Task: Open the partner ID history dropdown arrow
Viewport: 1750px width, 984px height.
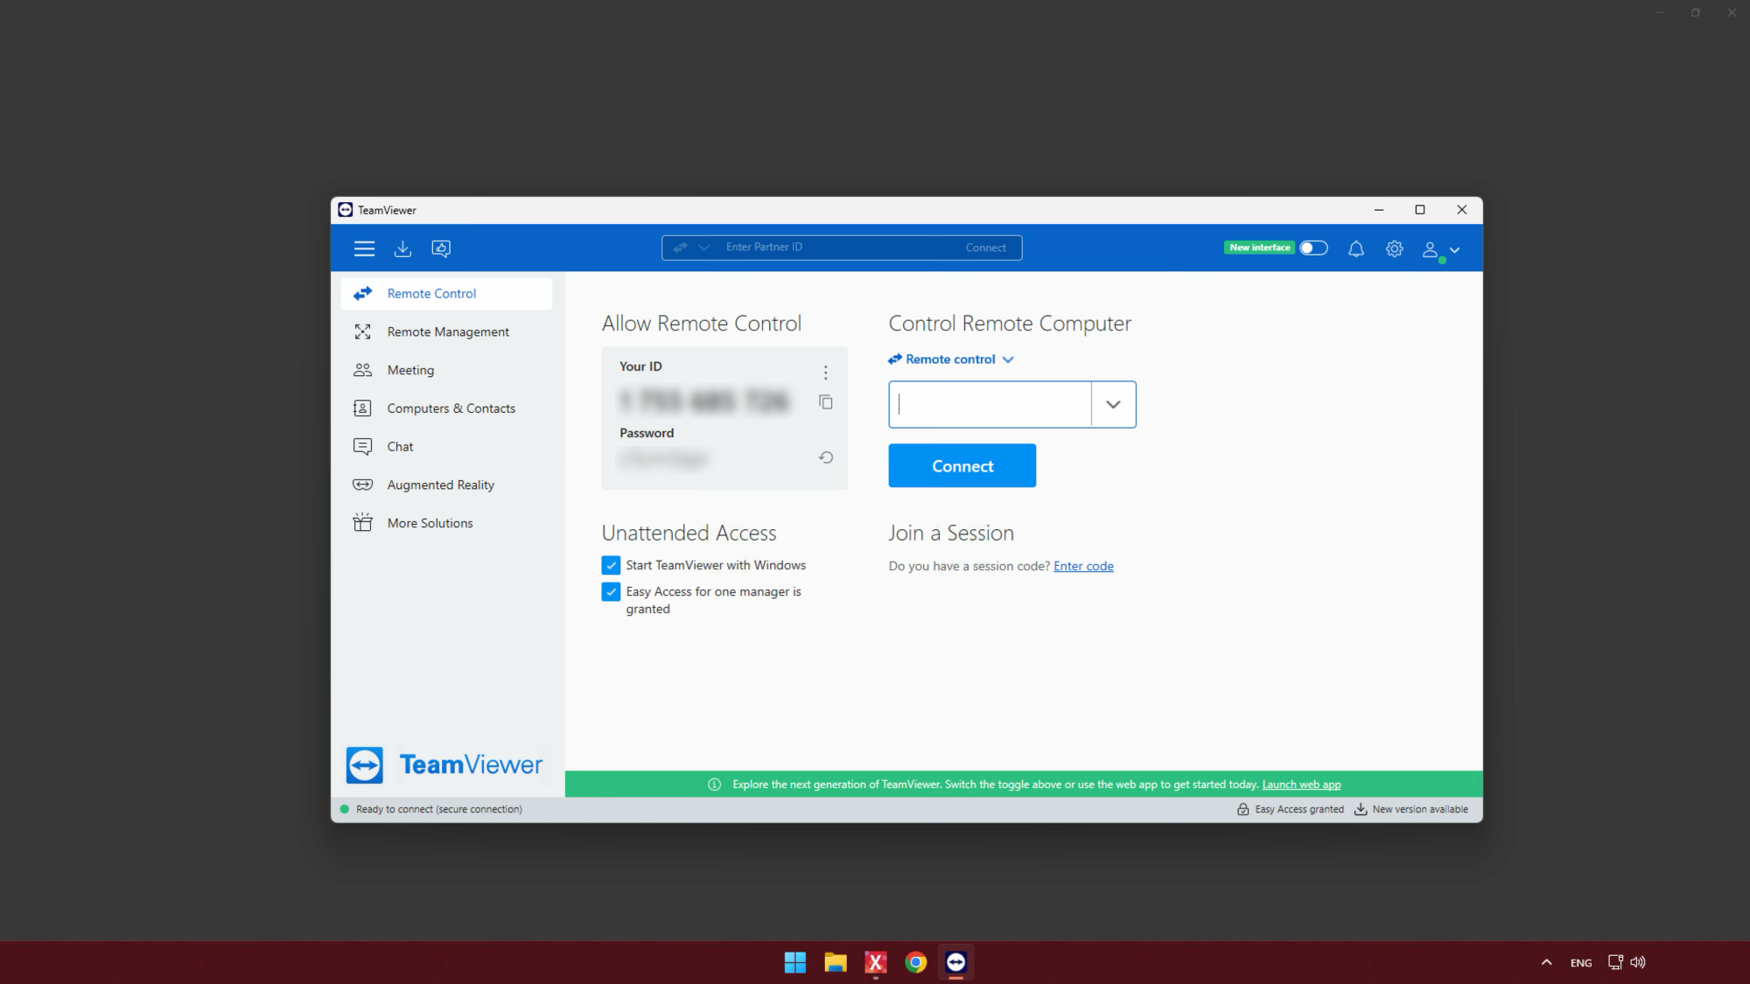Action: coord(1113,404)
